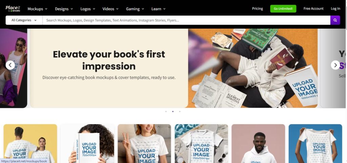This screenshot has width=347, height=163.
Task: Open the book cover mockup thumbnail
Action: click(x=87, y=144)
